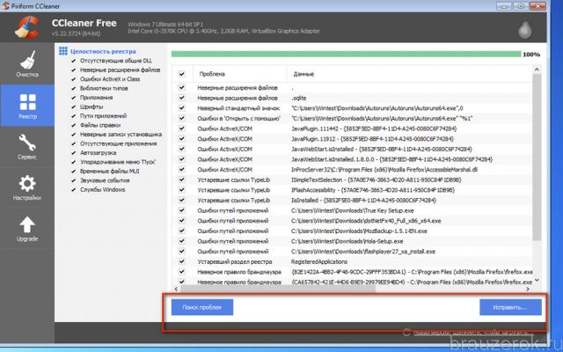
Task: Click the 100% scan progress bar
Action: (x=346, y=55)
